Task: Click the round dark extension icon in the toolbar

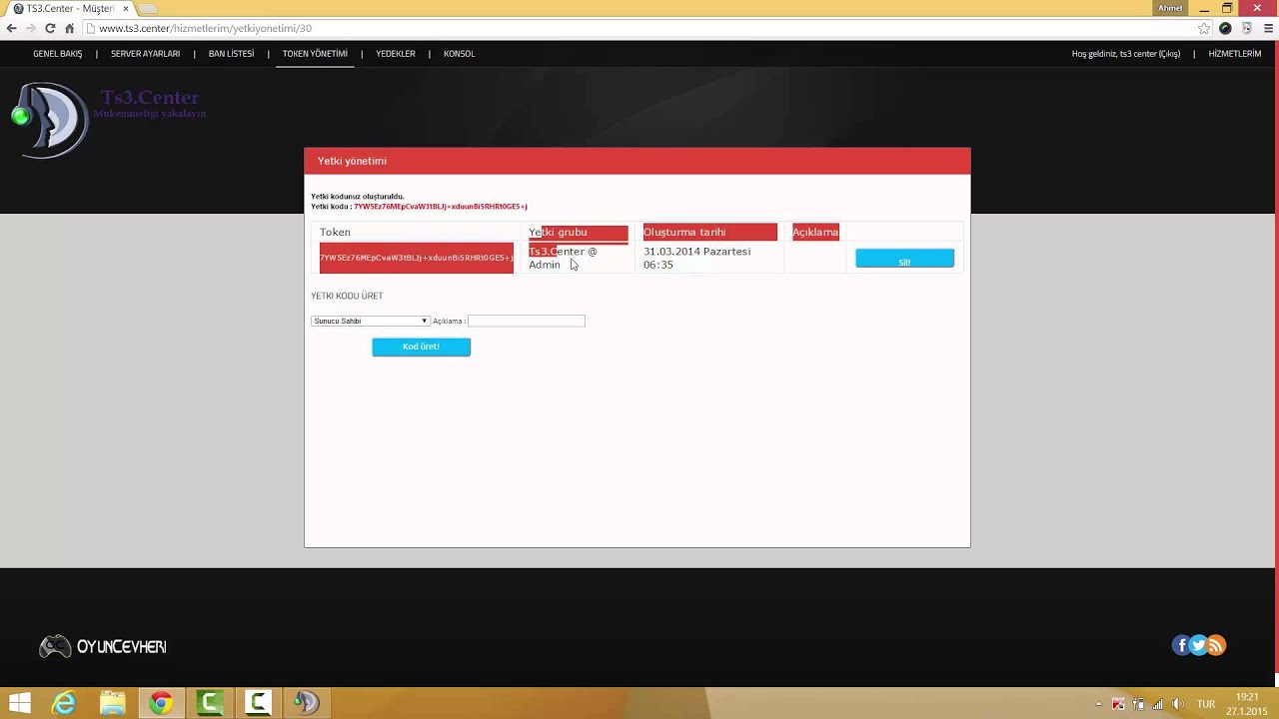Action: (x=1225, y=28)
